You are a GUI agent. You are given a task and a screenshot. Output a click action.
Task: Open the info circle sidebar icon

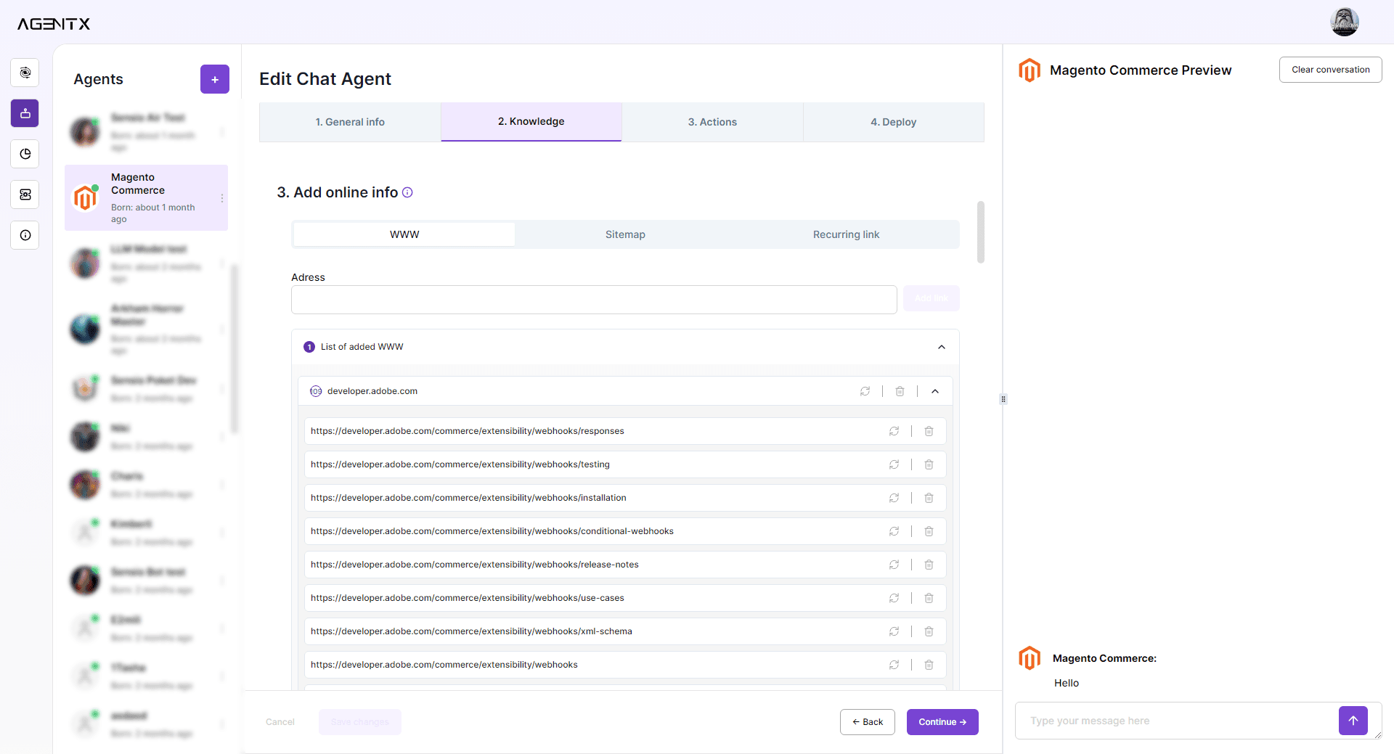pyautogui.click(x=25, y=235)
